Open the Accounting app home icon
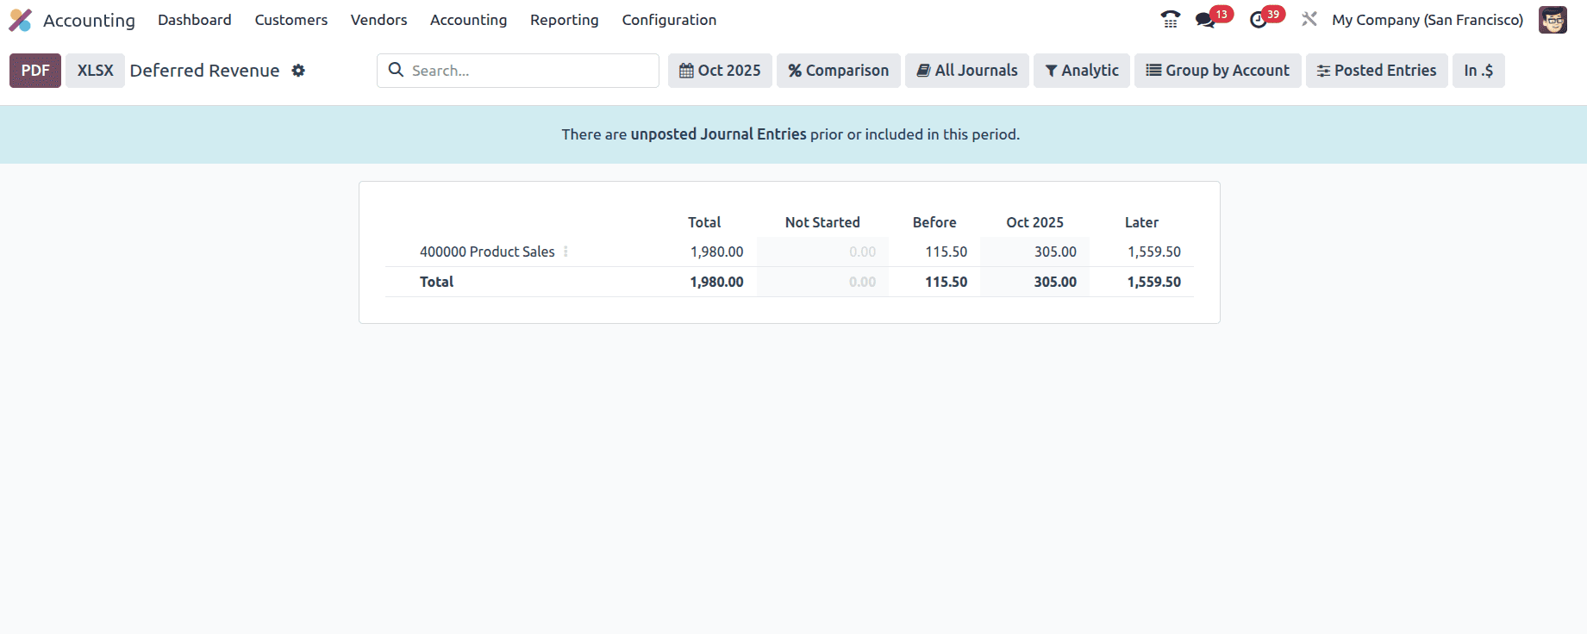 point(21,20)
